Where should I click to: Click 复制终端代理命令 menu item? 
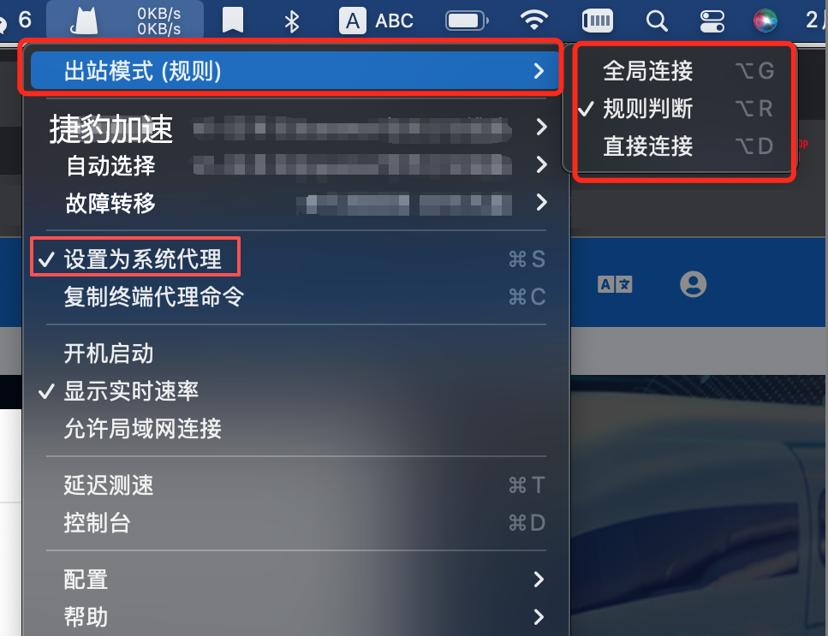296,296
